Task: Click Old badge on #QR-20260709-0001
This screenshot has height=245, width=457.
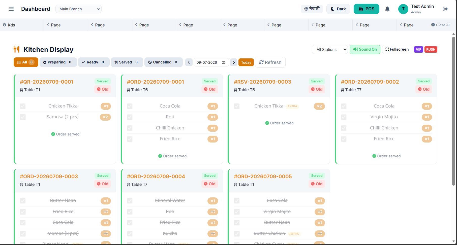Action: [x=103, y=89]
